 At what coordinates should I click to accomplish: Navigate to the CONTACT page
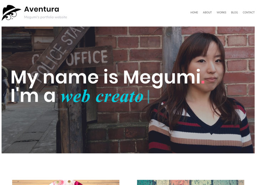(x=248, y=12)
